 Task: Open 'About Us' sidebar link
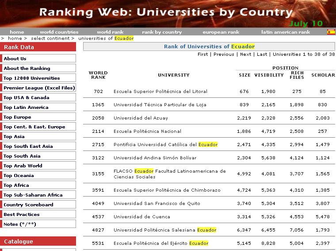click(15, 58)
